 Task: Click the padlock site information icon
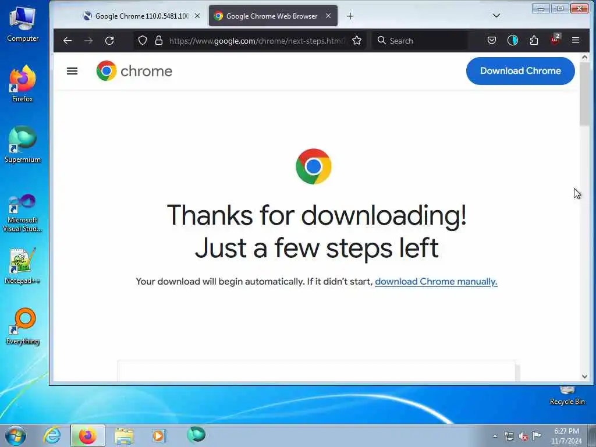(x=159, y=40)
